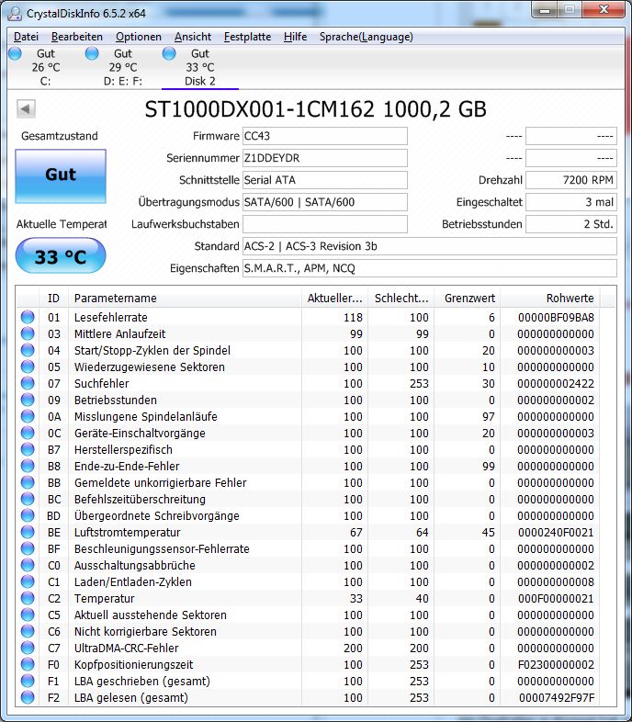Click raw value F02300000002
This screenshot has height=722, width=632.
pos(556,665)
